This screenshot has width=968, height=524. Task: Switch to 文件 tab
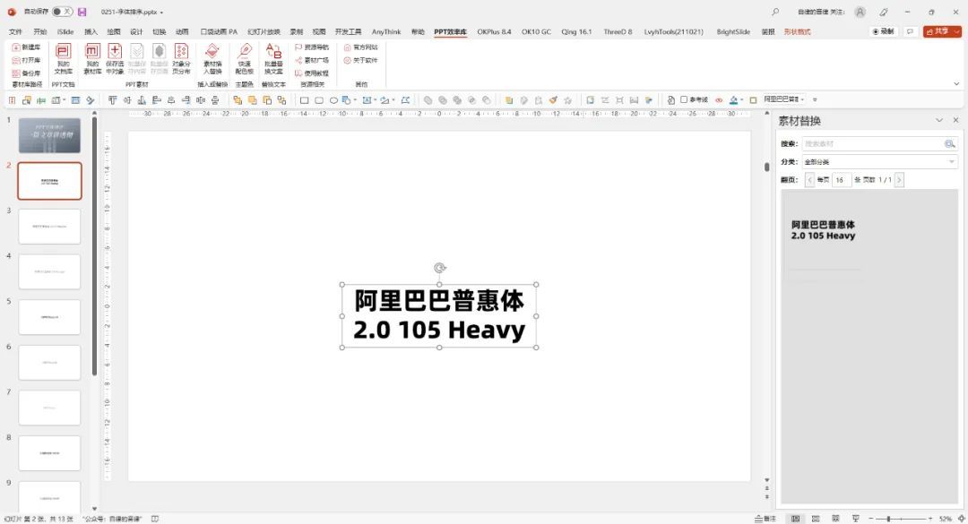(15, 31)
